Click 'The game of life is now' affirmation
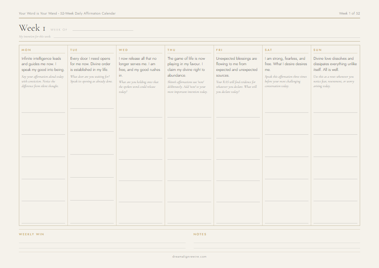The height and width of the screenshot is (268, 379). point(186,67)
